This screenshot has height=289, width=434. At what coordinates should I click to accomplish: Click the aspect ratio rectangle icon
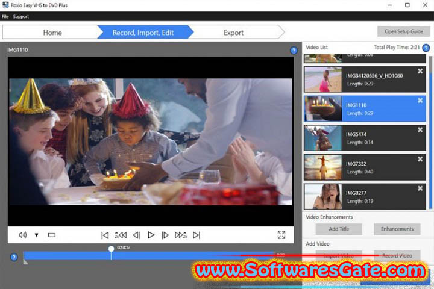click(52, 235)
